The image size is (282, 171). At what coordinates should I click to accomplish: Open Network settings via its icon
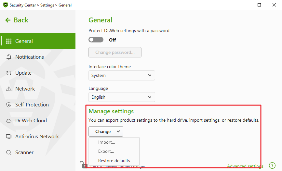pyautogui.click(x=9, y=89)
